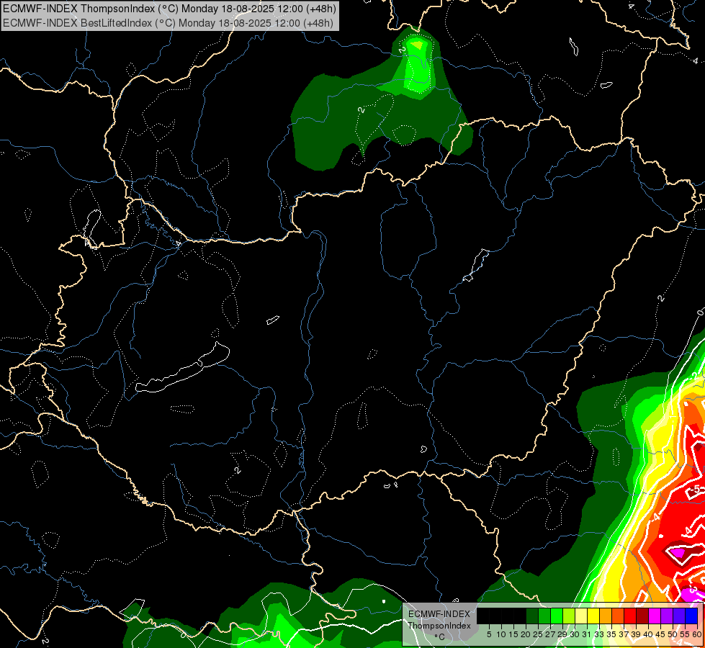Click the magenta 40–45 legend swatch
This screenshot has width=705, height=648.
coord(655,616)
